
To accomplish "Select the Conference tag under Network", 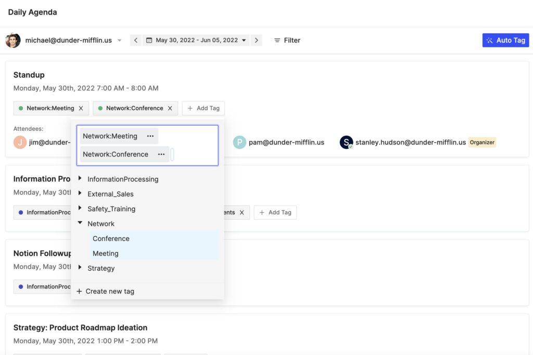I will (x=111, y=238).
